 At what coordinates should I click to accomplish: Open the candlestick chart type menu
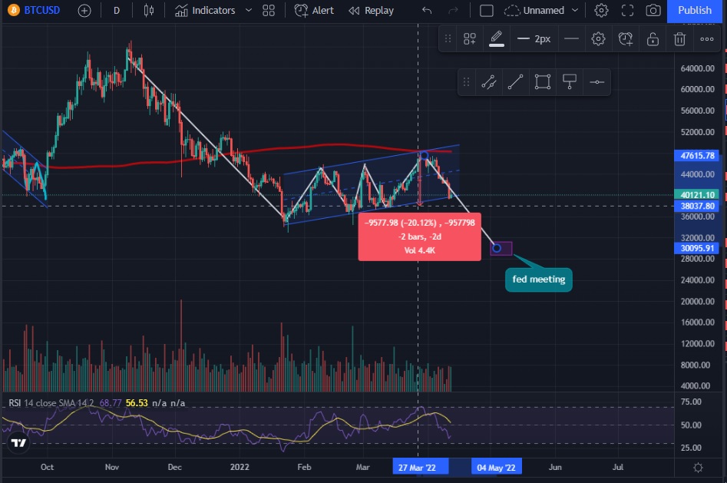pyautogui.click(x=149, y=10)
